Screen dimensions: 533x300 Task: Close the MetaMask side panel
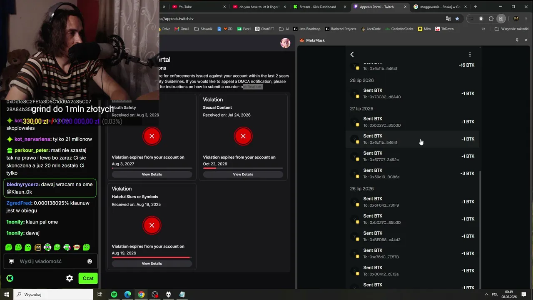point(526,40)
